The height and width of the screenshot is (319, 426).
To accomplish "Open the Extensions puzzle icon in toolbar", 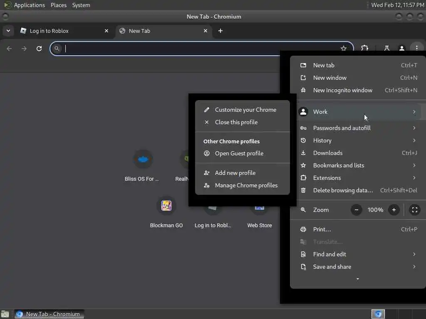I will click(x=364, y=48).
